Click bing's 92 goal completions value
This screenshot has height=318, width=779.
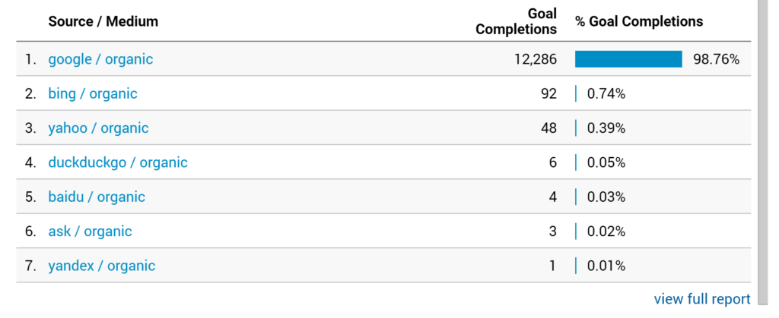(x=548, y=94)
